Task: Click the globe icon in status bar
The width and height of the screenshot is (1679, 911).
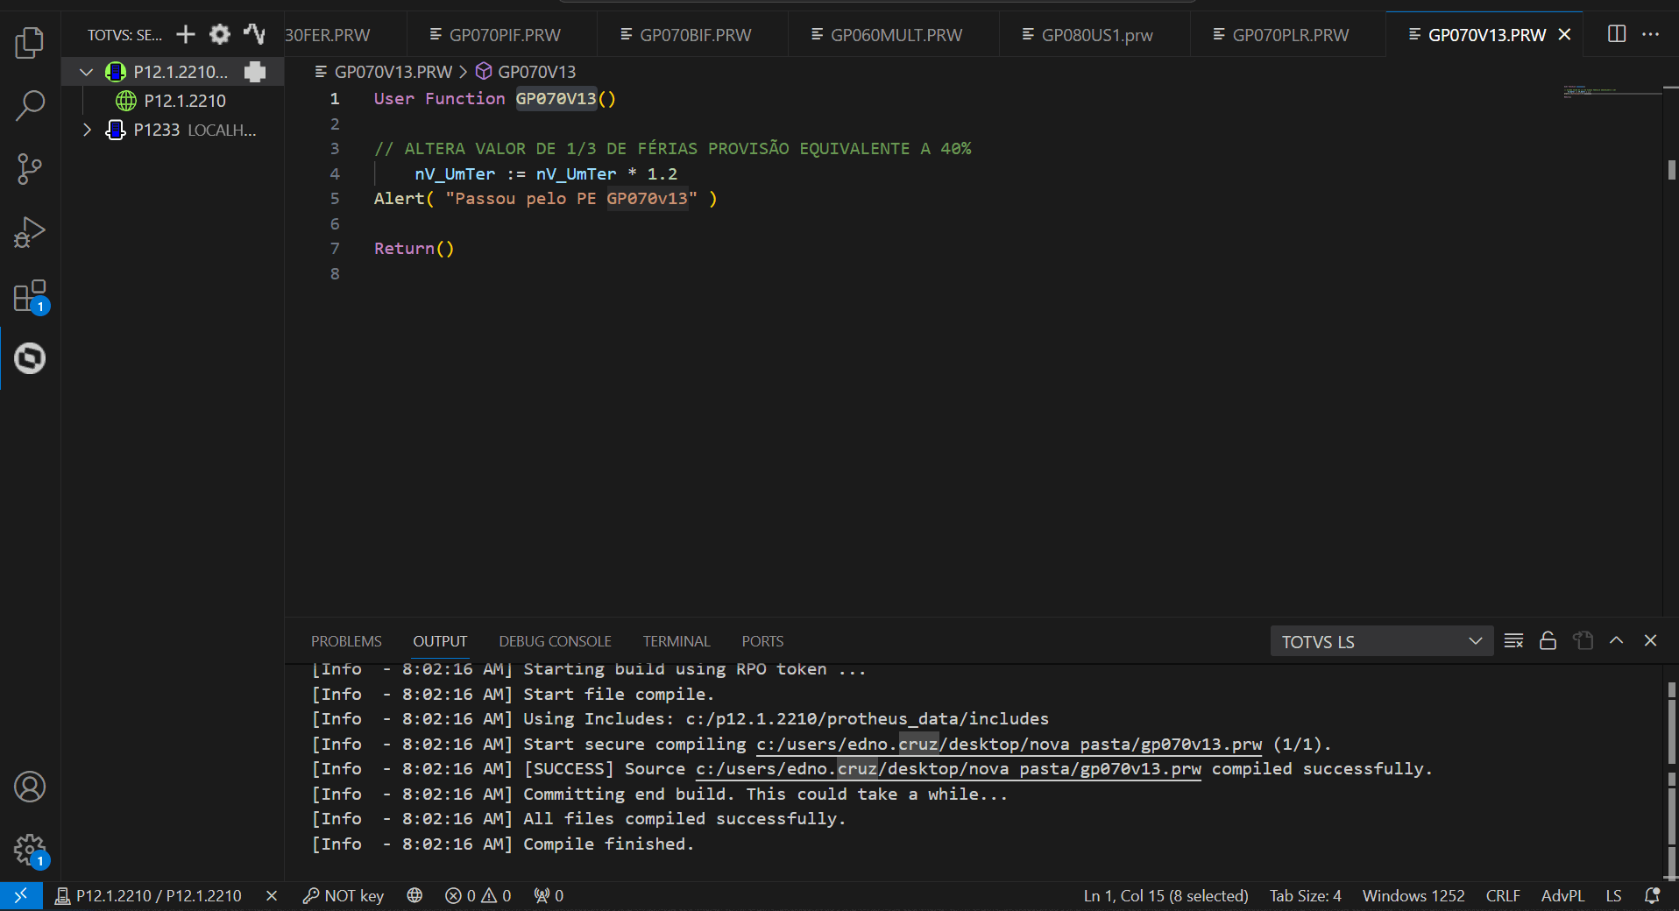Action: coord(414,895)
